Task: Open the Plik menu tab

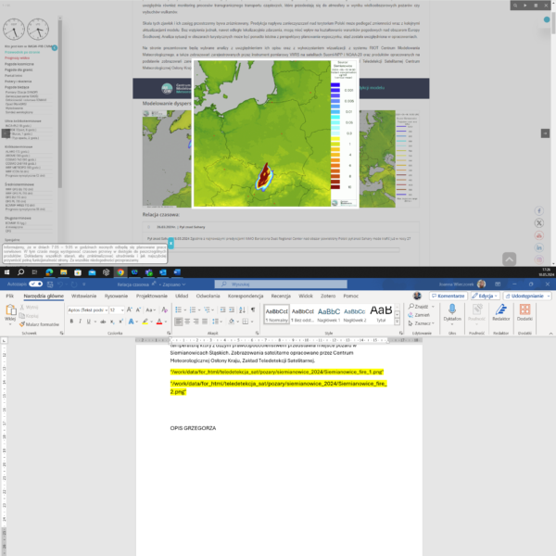Action: tap(10, 296)
